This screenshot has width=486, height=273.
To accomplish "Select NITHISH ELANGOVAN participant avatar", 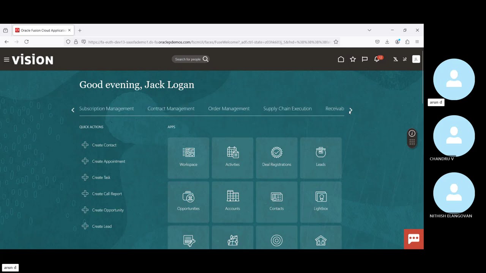I will 454,193.
